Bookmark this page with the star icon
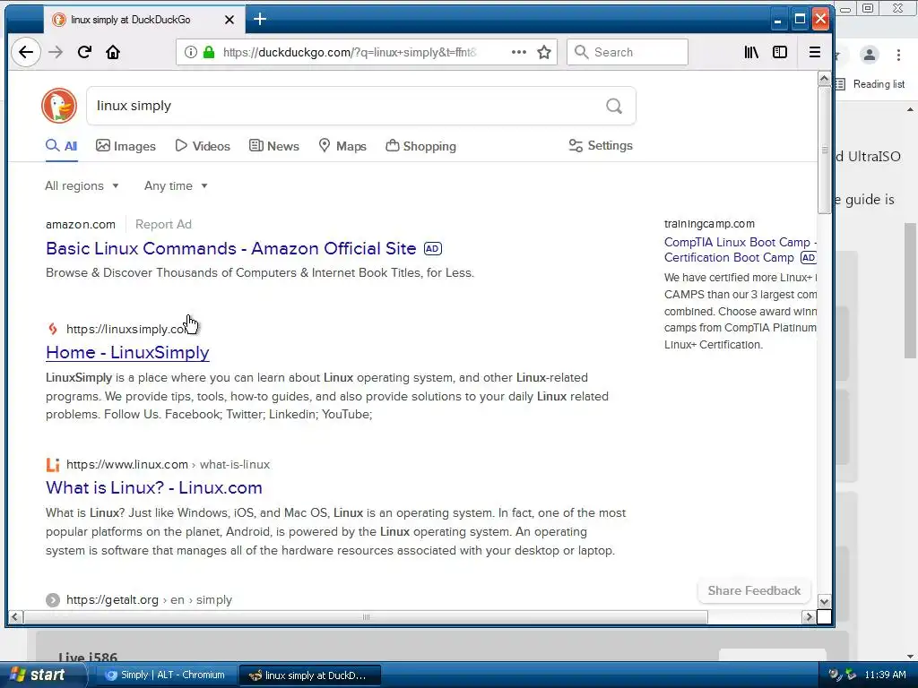918x688 pixels. point(544,52)
